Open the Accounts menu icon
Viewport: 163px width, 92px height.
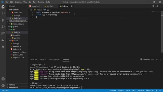[x=3, y=79]
